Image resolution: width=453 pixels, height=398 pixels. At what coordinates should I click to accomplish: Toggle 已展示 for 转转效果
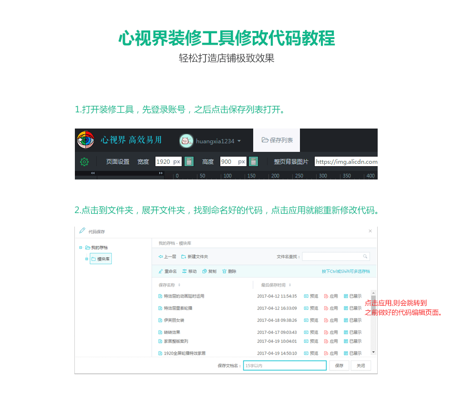point(353,332)
